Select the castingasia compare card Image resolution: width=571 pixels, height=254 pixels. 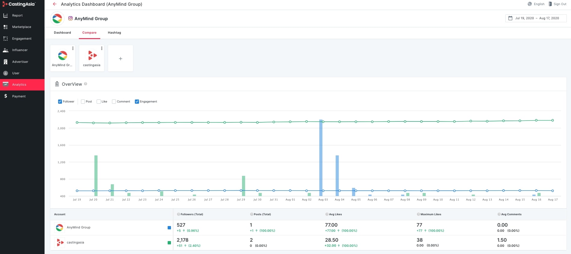tap(92, 58)
